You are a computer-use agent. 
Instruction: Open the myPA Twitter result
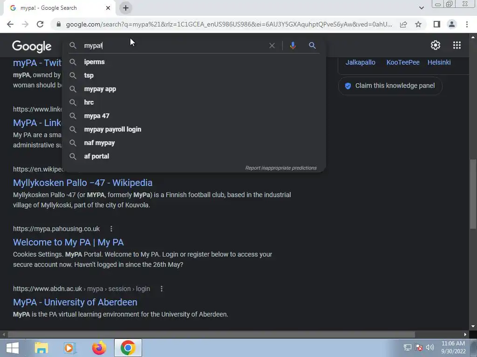[x=37, y=63]
